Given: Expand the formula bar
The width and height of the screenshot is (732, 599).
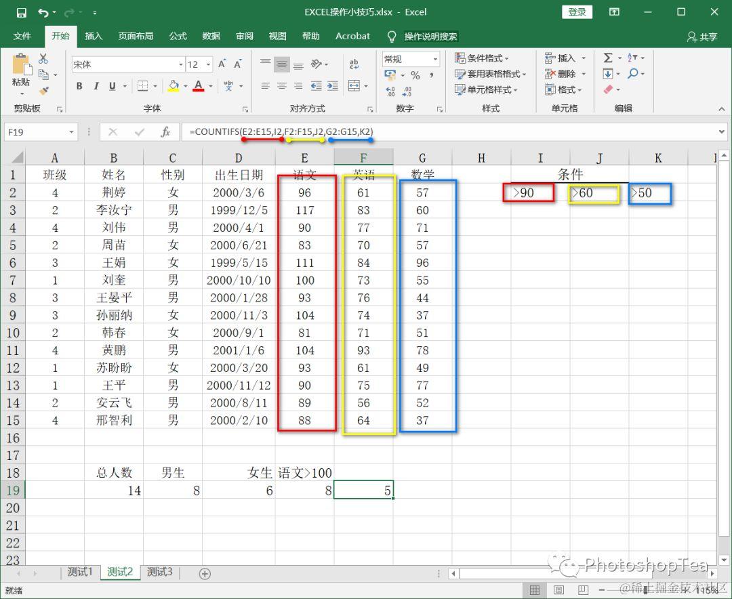Looking at the screenshot, I should 722,132.
